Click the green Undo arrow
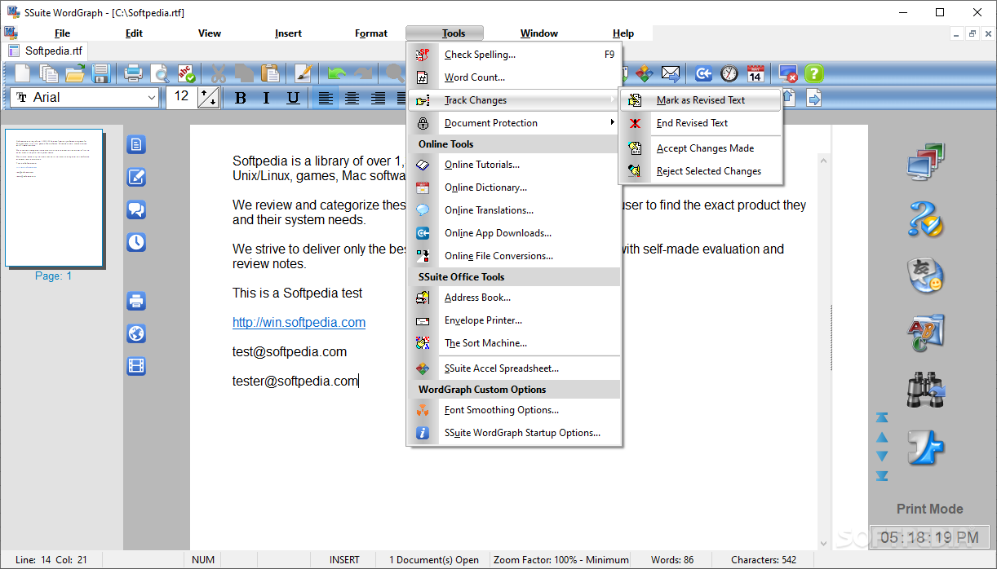 pyautogui.click(x=337, y=74)
